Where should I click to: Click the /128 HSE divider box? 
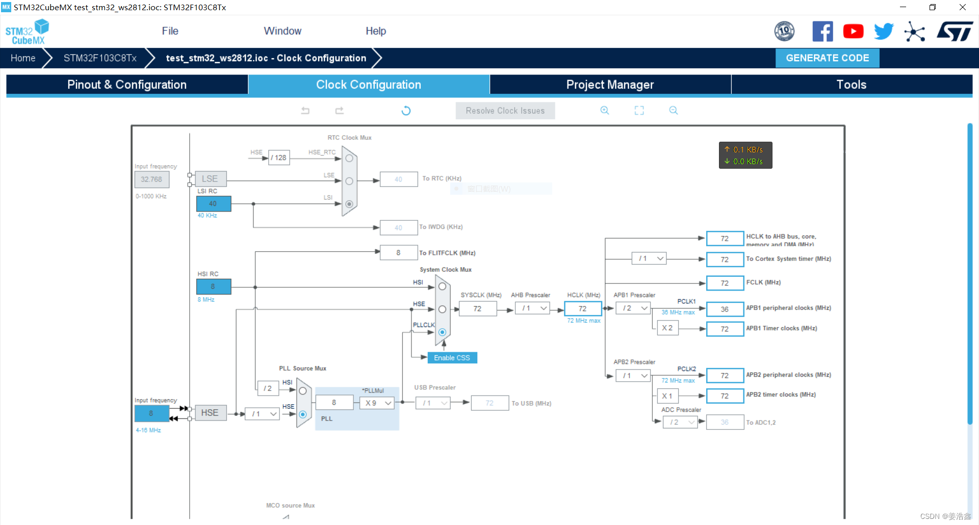coord(279,157)
